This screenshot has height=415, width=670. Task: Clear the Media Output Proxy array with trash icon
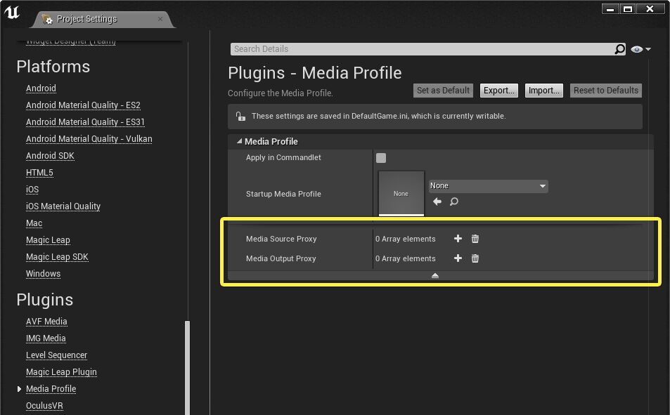tap(475, 258)
